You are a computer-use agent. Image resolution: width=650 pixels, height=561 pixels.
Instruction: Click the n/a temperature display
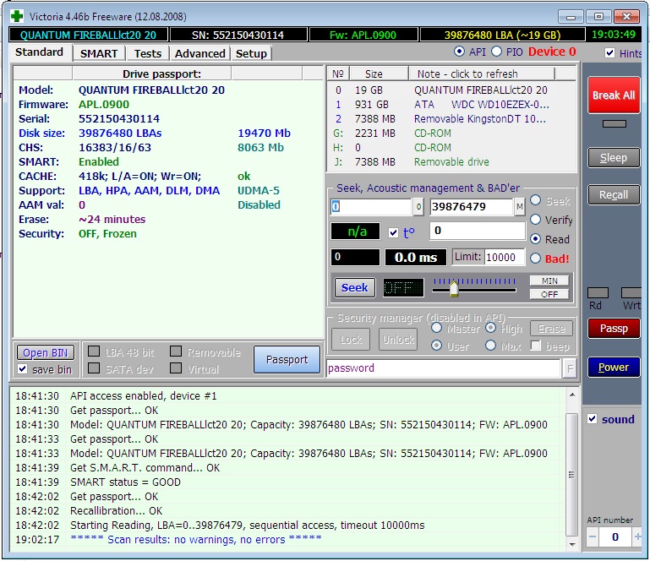355,231
